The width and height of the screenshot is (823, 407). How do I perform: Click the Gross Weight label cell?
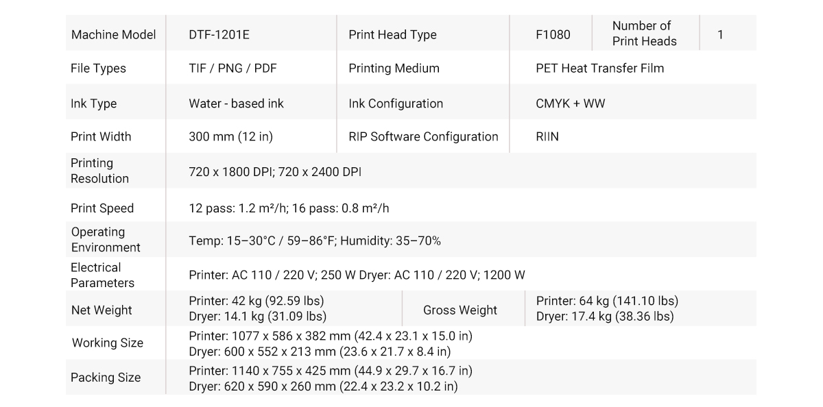[x=460, y=310]
